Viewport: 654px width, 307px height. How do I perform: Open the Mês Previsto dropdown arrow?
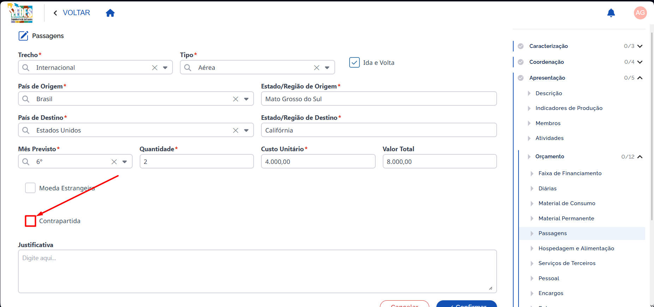[x=125, y=162]
